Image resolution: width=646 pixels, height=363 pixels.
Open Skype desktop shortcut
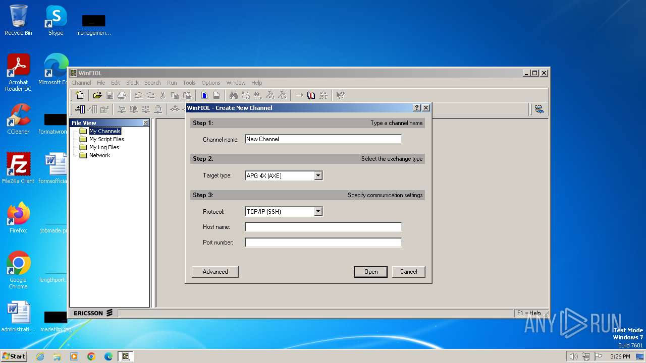56,20
